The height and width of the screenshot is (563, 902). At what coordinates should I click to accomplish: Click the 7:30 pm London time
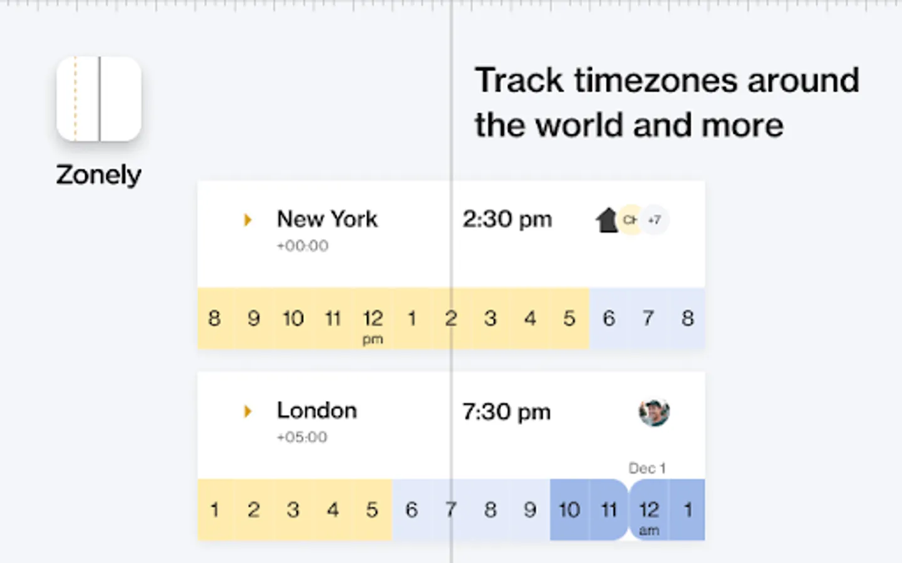click(507, 412)
